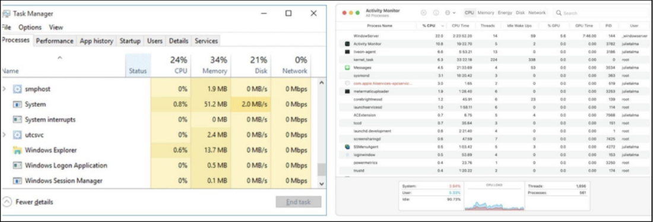This screenshot has height=222, width=653.
Task: Click the com.apple.hiservices shield icon
Action: point(347,83)
